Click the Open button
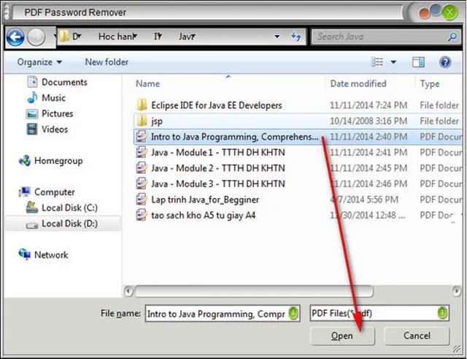The image size is (467, 359). [x=342, y=336]
